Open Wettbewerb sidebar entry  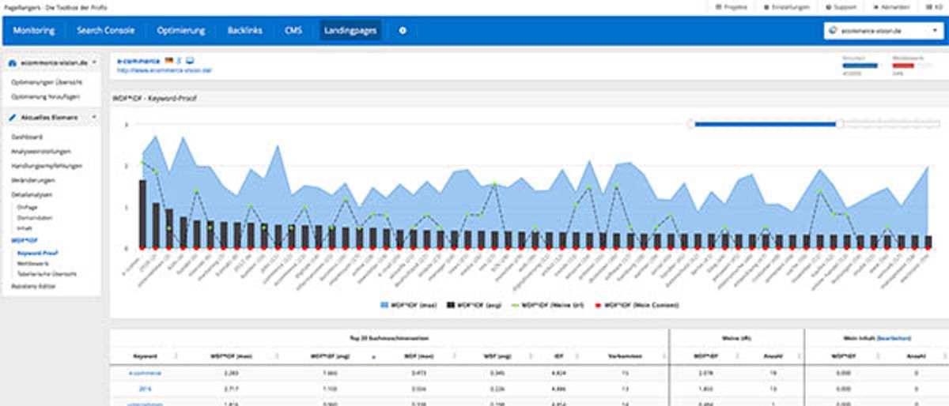coord(33,264)
